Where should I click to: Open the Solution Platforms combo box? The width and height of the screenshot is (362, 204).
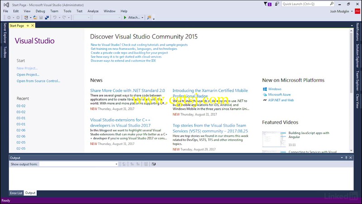[106, 18]
